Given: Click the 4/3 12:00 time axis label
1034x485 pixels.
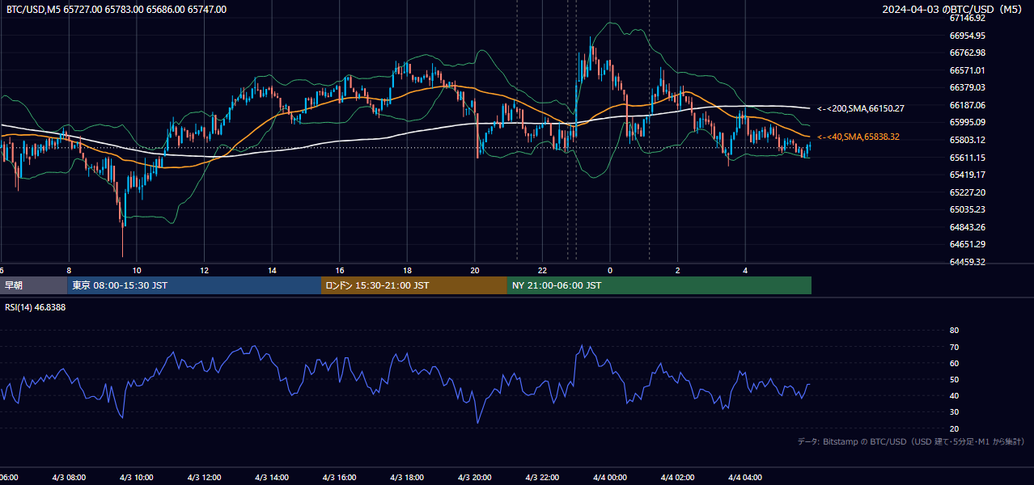Looking at the screenshot, I should point(204,478).
